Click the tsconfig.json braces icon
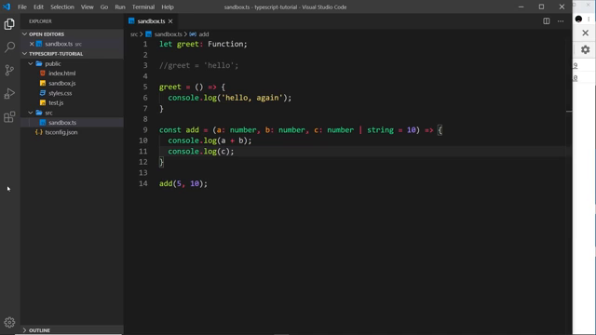This screenshot has width=596, height=335. pyautogui.click(x=39, y=132)
